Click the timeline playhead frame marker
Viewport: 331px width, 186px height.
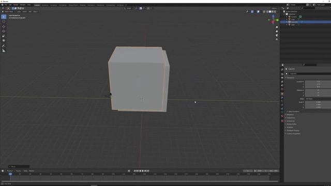[x=10, y=174]
